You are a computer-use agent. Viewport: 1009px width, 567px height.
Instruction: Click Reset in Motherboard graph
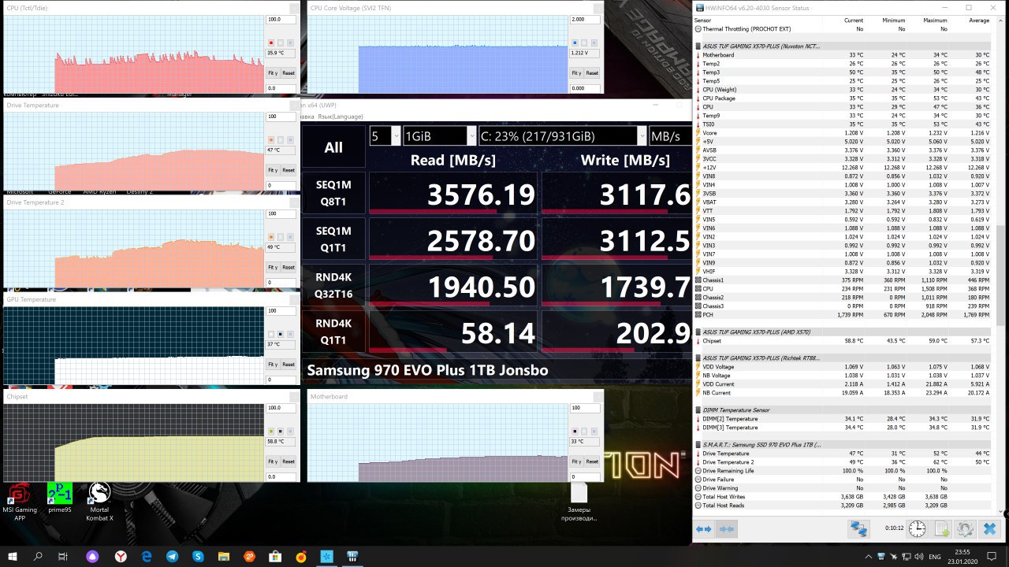click(592, 461)
